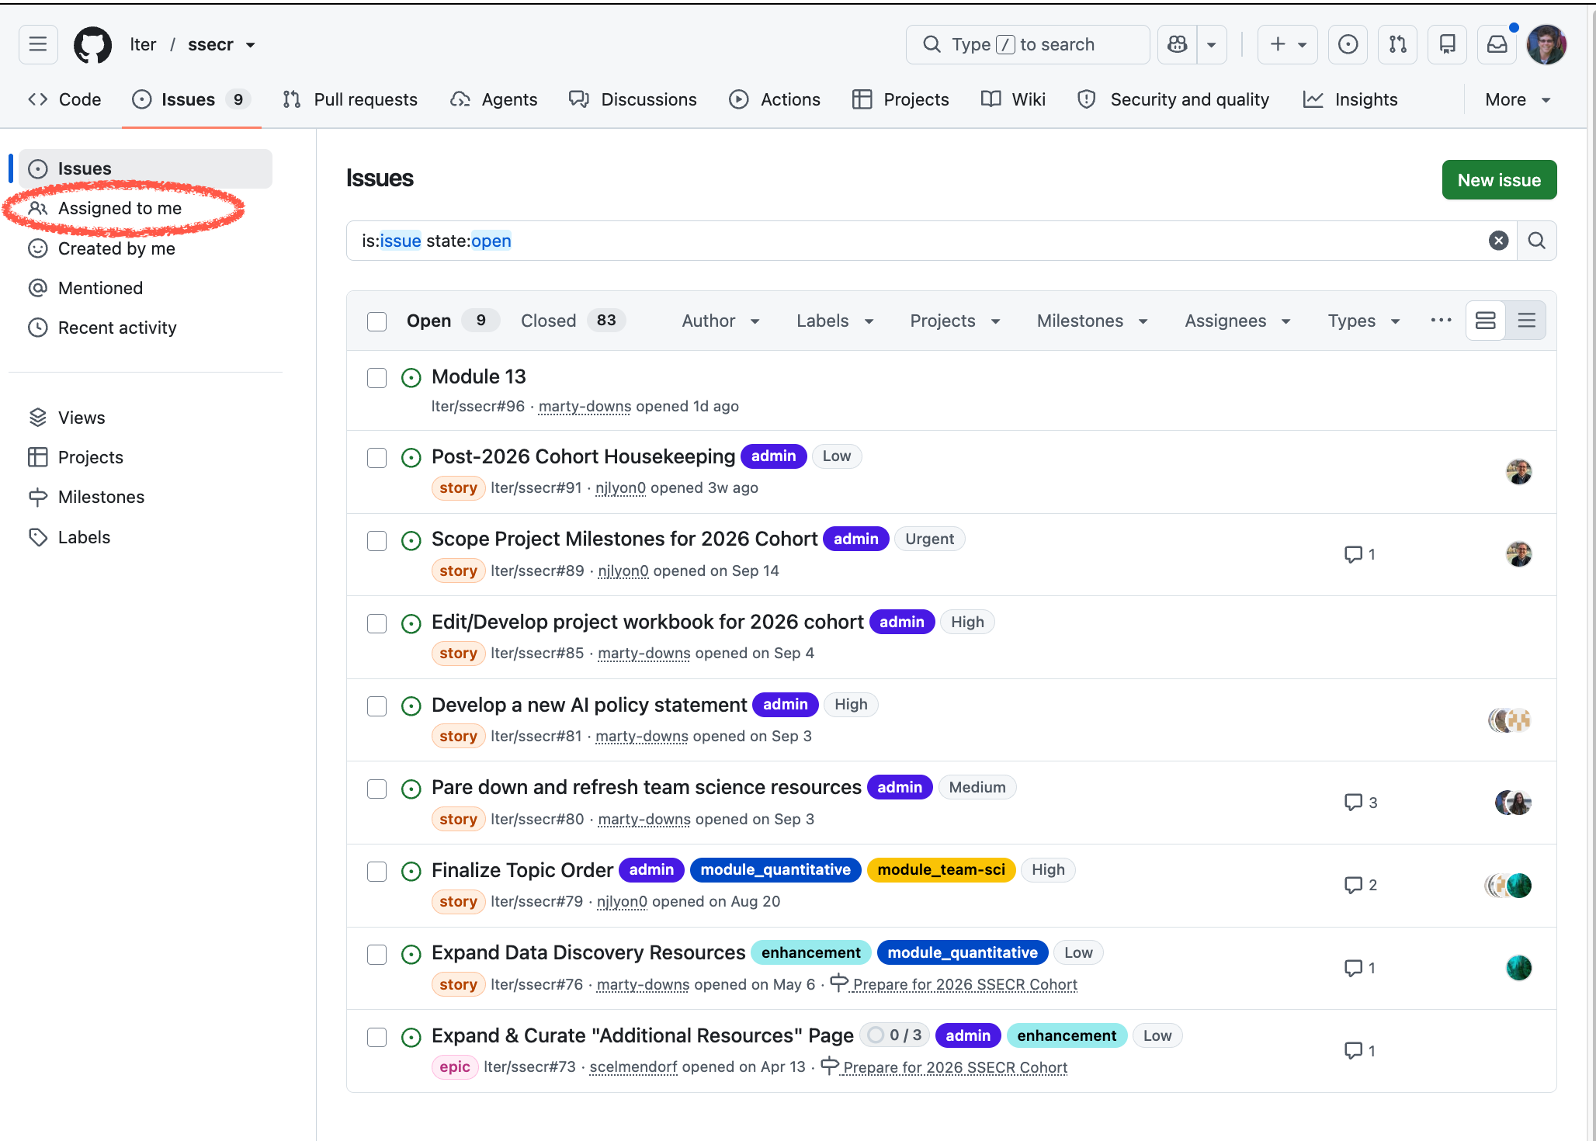Click the teal enhancement label on Expand Data Discovery

coord(810,952)
